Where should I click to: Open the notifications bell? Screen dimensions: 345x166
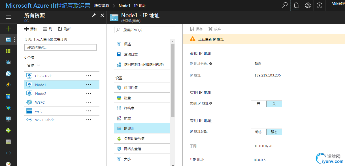(296, 5)
